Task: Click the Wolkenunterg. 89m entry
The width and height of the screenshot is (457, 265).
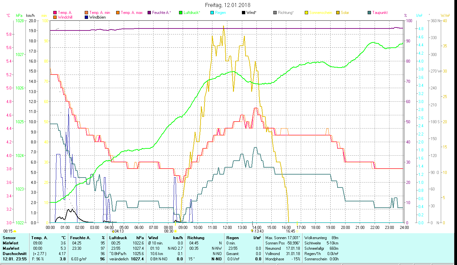Action: 321,238
